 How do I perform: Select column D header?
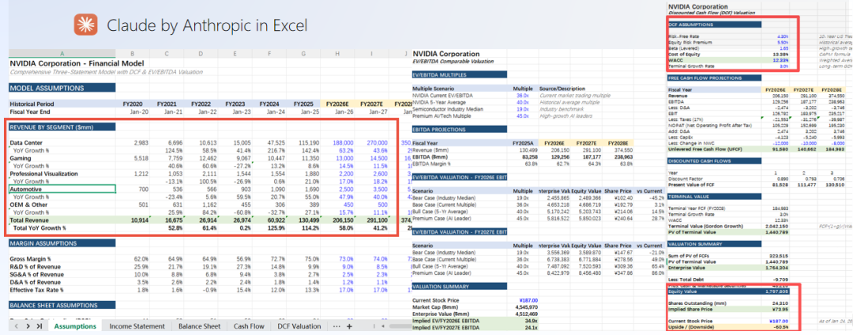[x=201, y=53]
